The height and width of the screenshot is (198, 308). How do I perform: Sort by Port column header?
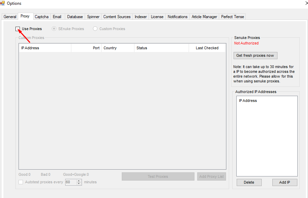pyautogui.click(x=86, y=48)
